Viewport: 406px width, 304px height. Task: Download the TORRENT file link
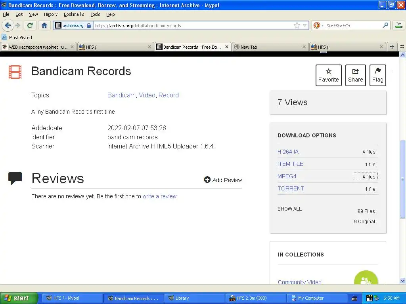(x=291, y=188)
